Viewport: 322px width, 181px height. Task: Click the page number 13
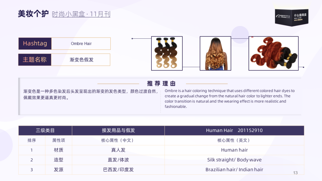(x=295, y=173)
